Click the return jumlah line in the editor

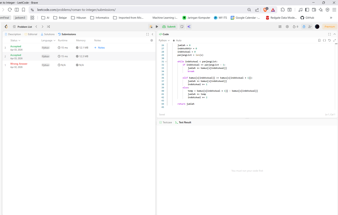pyautogui.click(x=186, y=104)
